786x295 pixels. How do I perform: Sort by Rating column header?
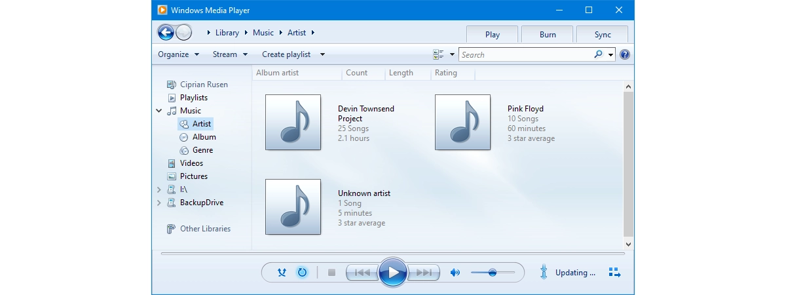453,73
